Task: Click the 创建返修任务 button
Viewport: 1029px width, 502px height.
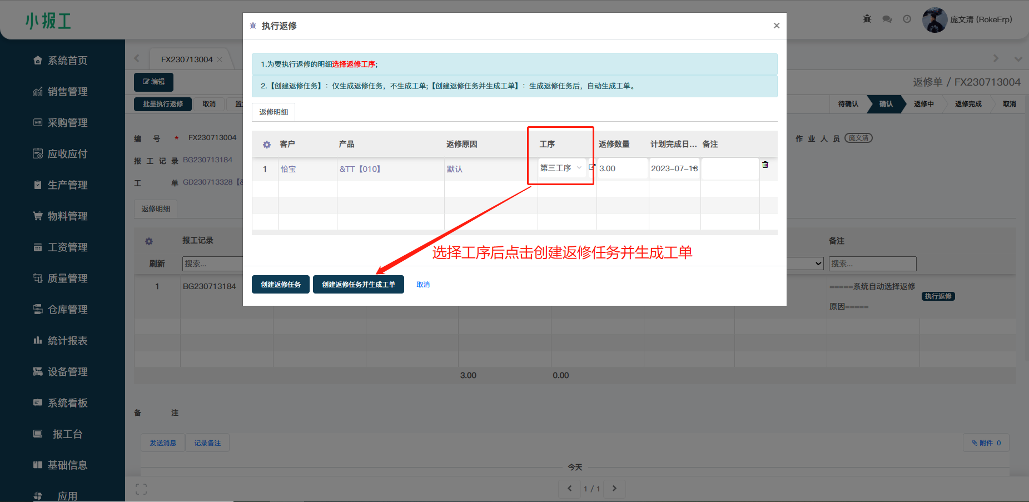Action: 280,285
